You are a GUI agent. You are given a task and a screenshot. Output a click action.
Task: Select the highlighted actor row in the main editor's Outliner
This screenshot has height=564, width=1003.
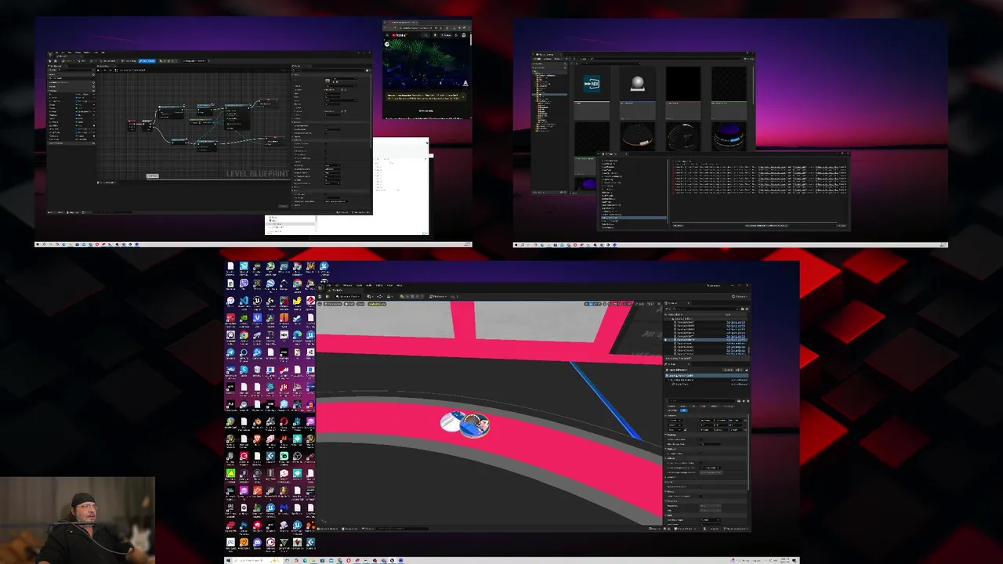pyautogui.click(x=706, y=340)
